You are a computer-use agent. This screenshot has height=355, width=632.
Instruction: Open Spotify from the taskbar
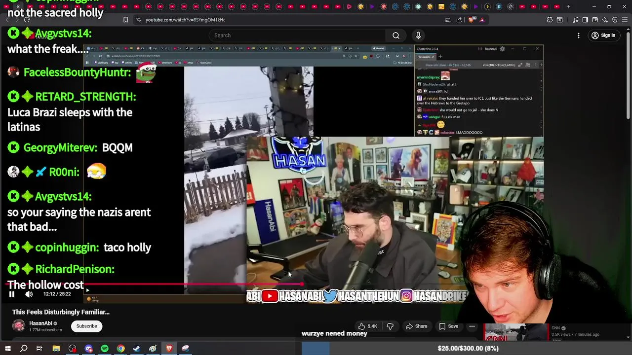pos(105,349)
